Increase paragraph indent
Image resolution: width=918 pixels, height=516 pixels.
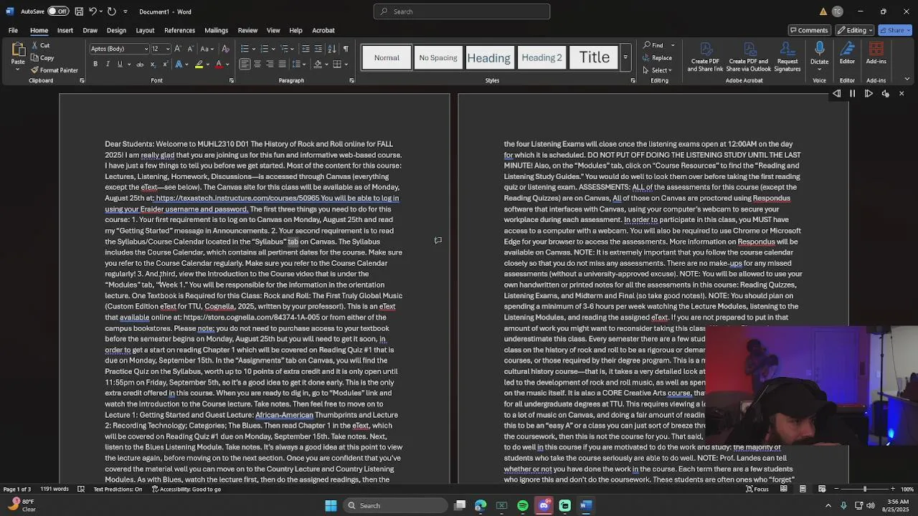pyautogui.click(x=318, y=49)
